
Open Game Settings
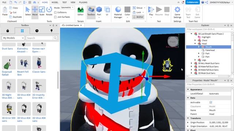tap(177, 12)
